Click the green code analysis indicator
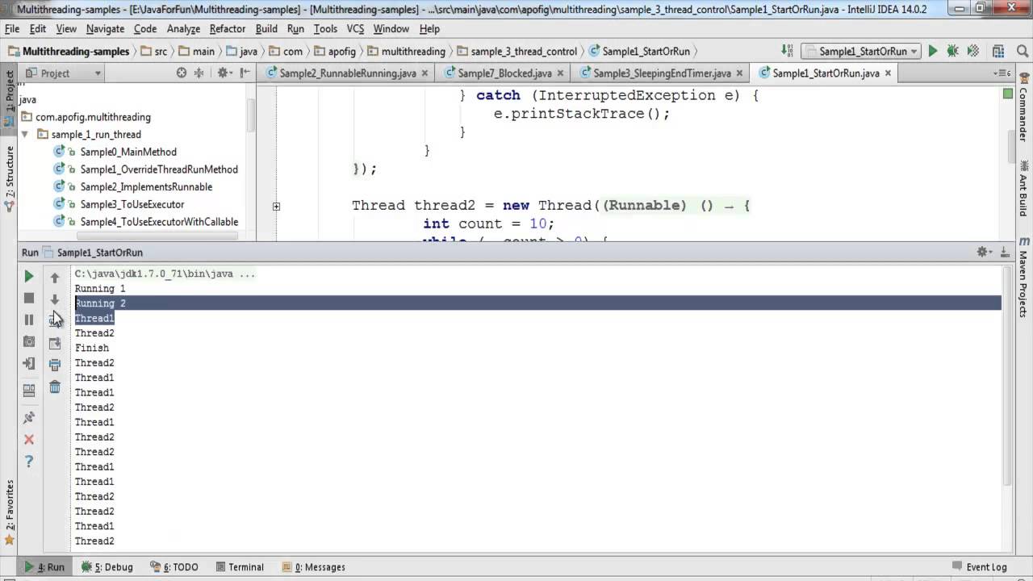1033x581 pixels. coord(1007,94)
